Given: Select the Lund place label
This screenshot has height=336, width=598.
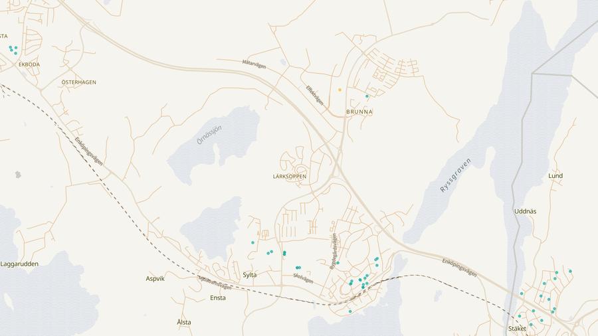Looking at the screenshot, I should point(555,176).
